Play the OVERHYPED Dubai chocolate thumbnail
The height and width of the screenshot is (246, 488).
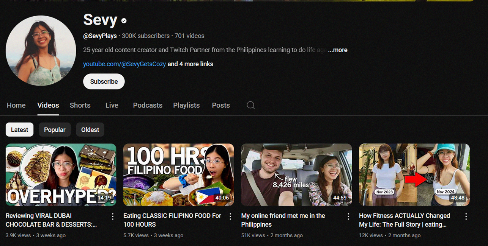point(61,174)
